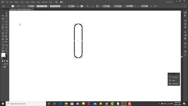Swap fill and stroke colors

click(7, 54)
